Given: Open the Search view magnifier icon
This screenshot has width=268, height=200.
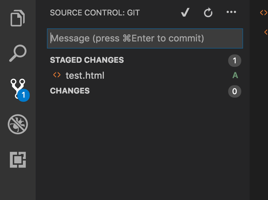Looking at the screenshot, I should click(18, 53).
